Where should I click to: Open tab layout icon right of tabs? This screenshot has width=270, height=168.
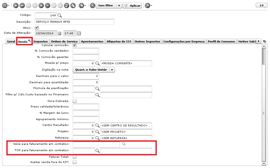tap(265, 42)
